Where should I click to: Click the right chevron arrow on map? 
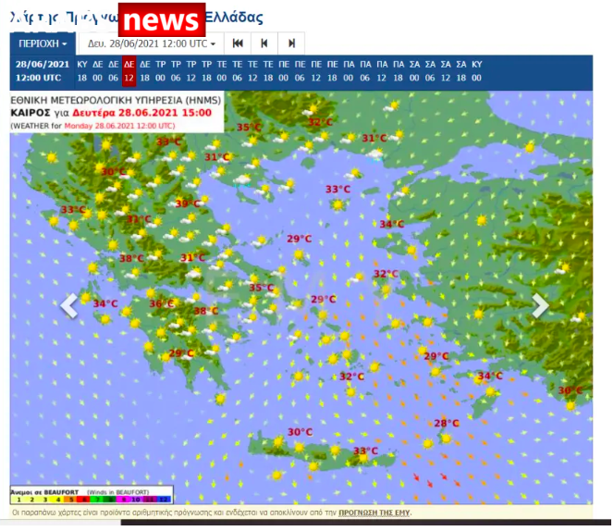[x=540, y=306]
